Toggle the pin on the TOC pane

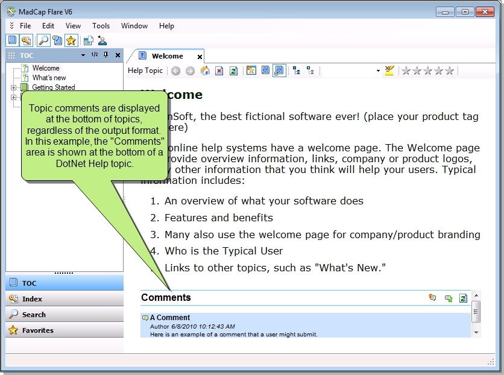click(106, 55)
